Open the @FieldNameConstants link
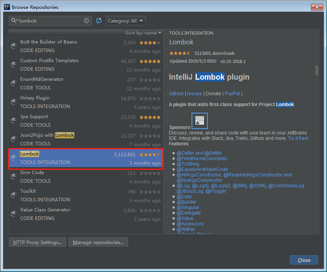327x272 pixels. (x=202, y=159)
